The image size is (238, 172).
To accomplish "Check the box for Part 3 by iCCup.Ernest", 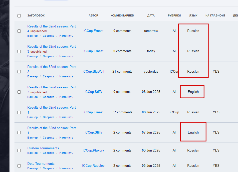I will coord(19,51).
